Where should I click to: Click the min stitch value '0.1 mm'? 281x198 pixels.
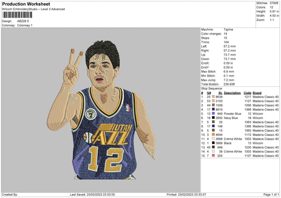click(229, 76)
